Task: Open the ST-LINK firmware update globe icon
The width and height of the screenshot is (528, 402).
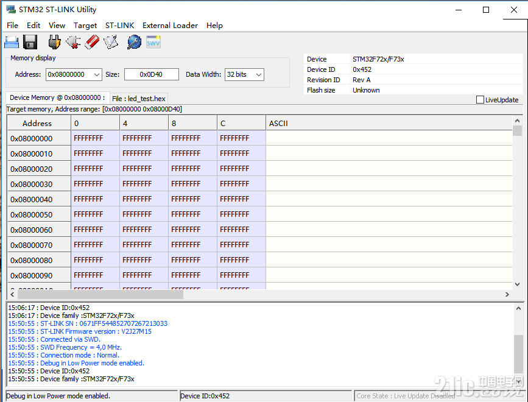Action: pos(134,43)
